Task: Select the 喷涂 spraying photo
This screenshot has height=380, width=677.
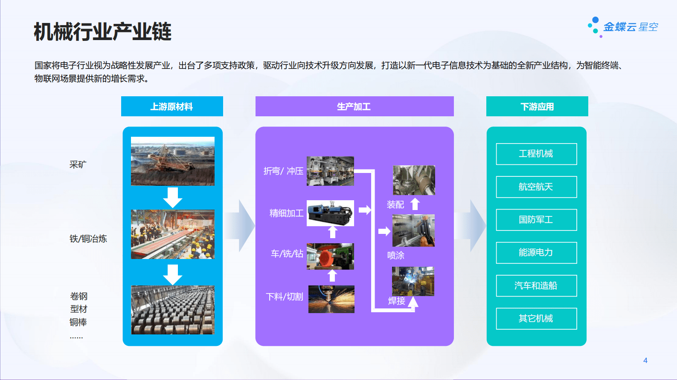Action: (413, 230)
